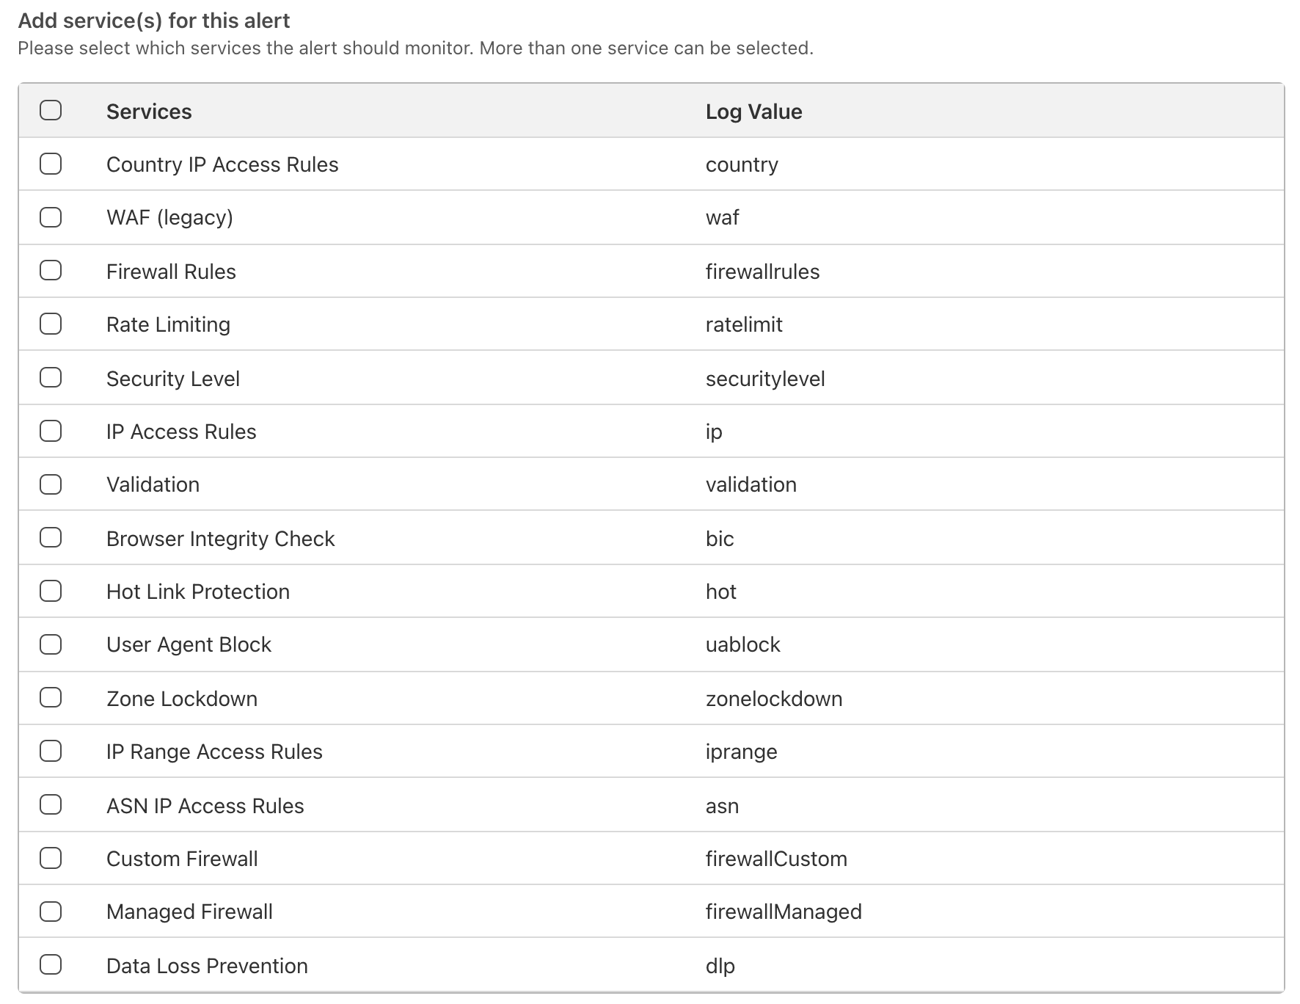Select the Data Loss Prevention checkbox

pyautogui.click(x=51, y=965)
